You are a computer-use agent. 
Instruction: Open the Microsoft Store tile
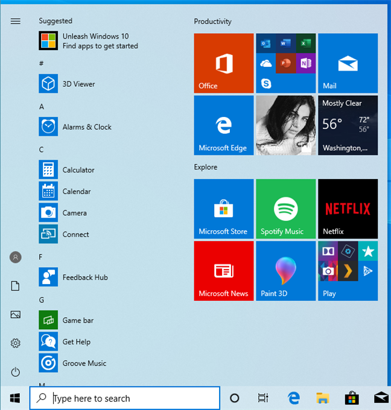coord(224,209)
